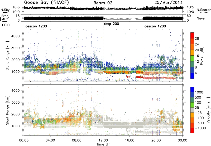This screenshot has height=146, width=211.
Task: Click the "CPID" row label
Action: click(x=6, y=25)
